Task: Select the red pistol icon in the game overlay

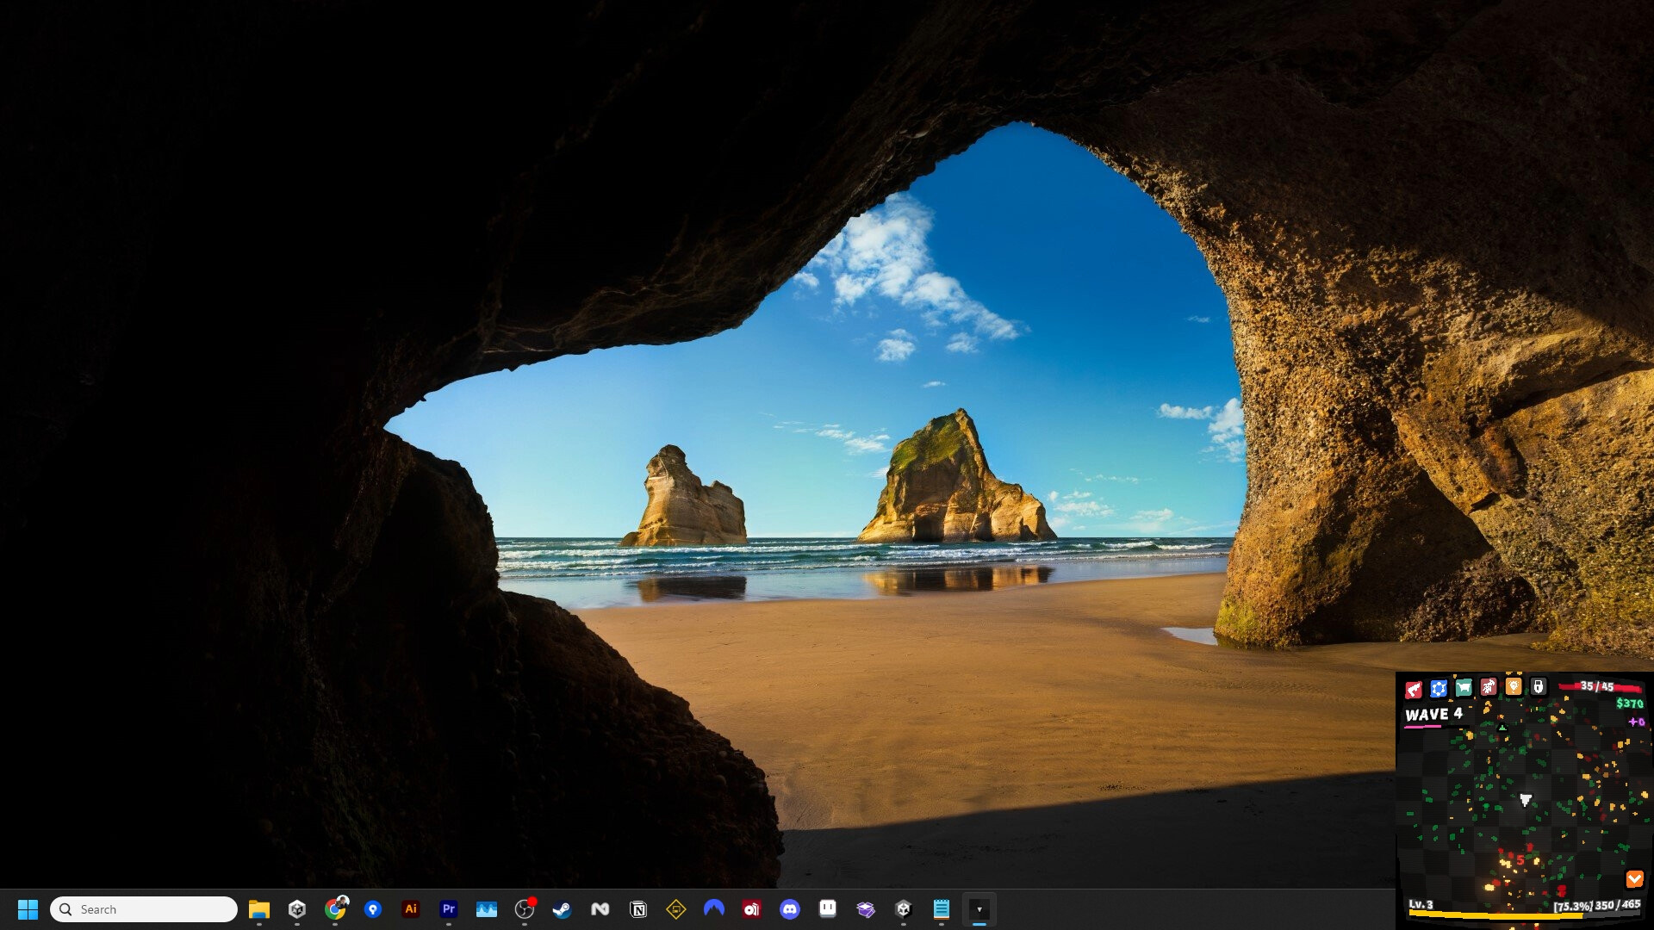Action: click(x=1414, y=689)
